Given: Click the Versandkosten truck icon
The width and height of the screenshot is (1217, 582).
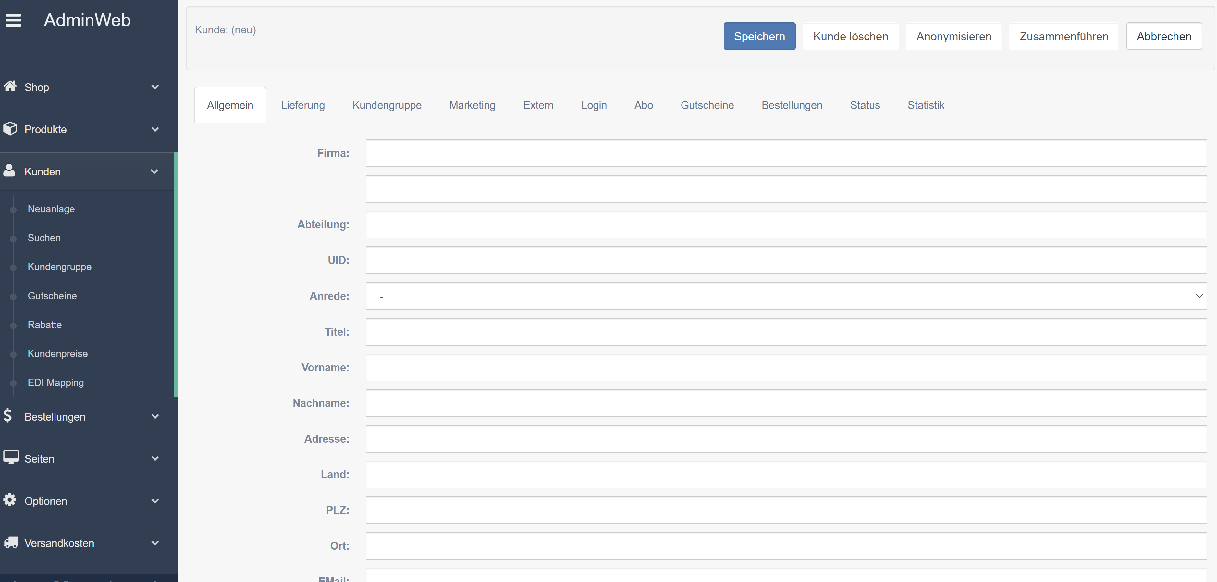Looking at the screenshot, I should (11, 542).
